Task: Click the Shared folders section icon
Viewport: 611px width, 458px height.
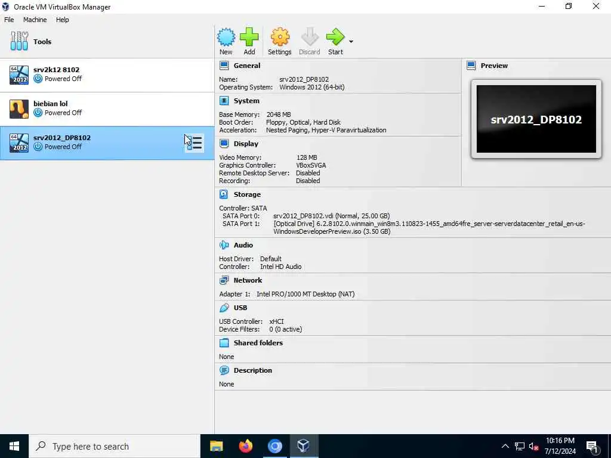Action: coord(224,343)
